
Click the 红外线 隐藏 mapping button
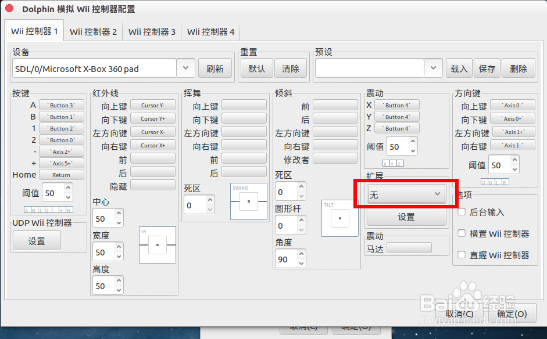point(153,185)
